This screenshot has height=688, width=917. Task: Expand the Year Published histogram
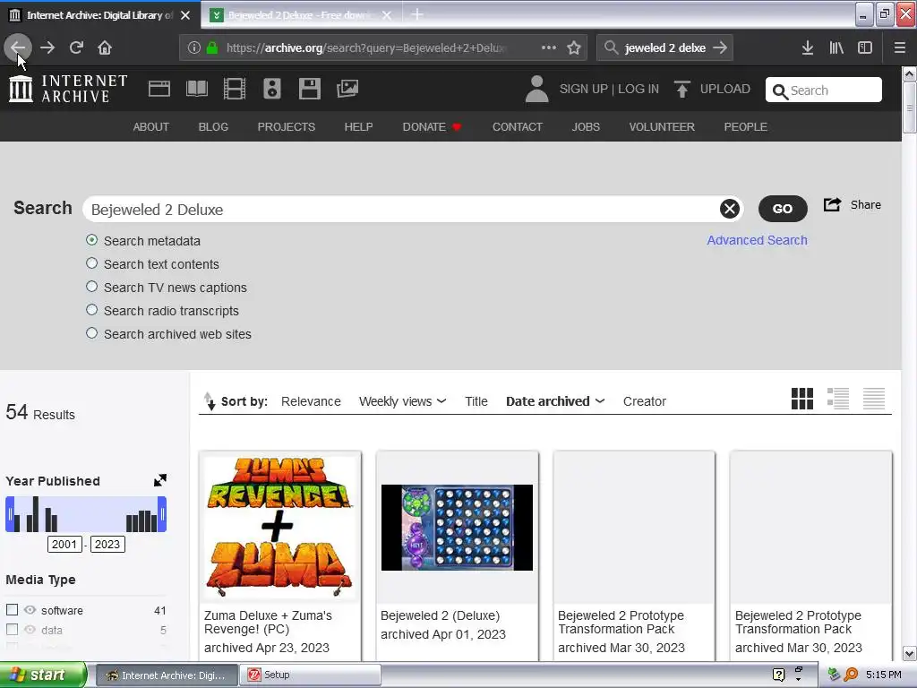pyautogui.click(x=159, y=480)
